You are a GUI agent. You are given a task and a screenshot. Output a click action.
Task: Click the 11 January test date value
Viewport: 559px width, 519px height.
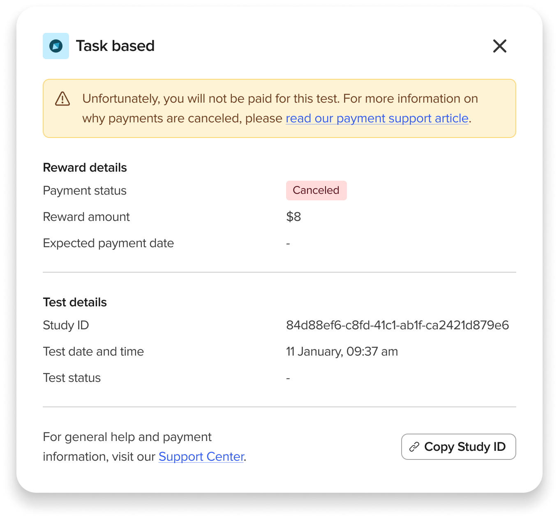click(342, 351)
